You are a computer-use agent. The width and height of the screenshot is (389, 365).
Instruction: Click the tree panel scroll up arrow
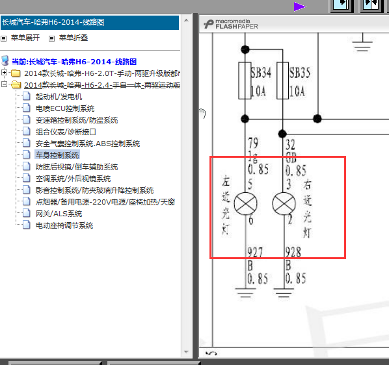pyautogui.click(x=186, y=20)
